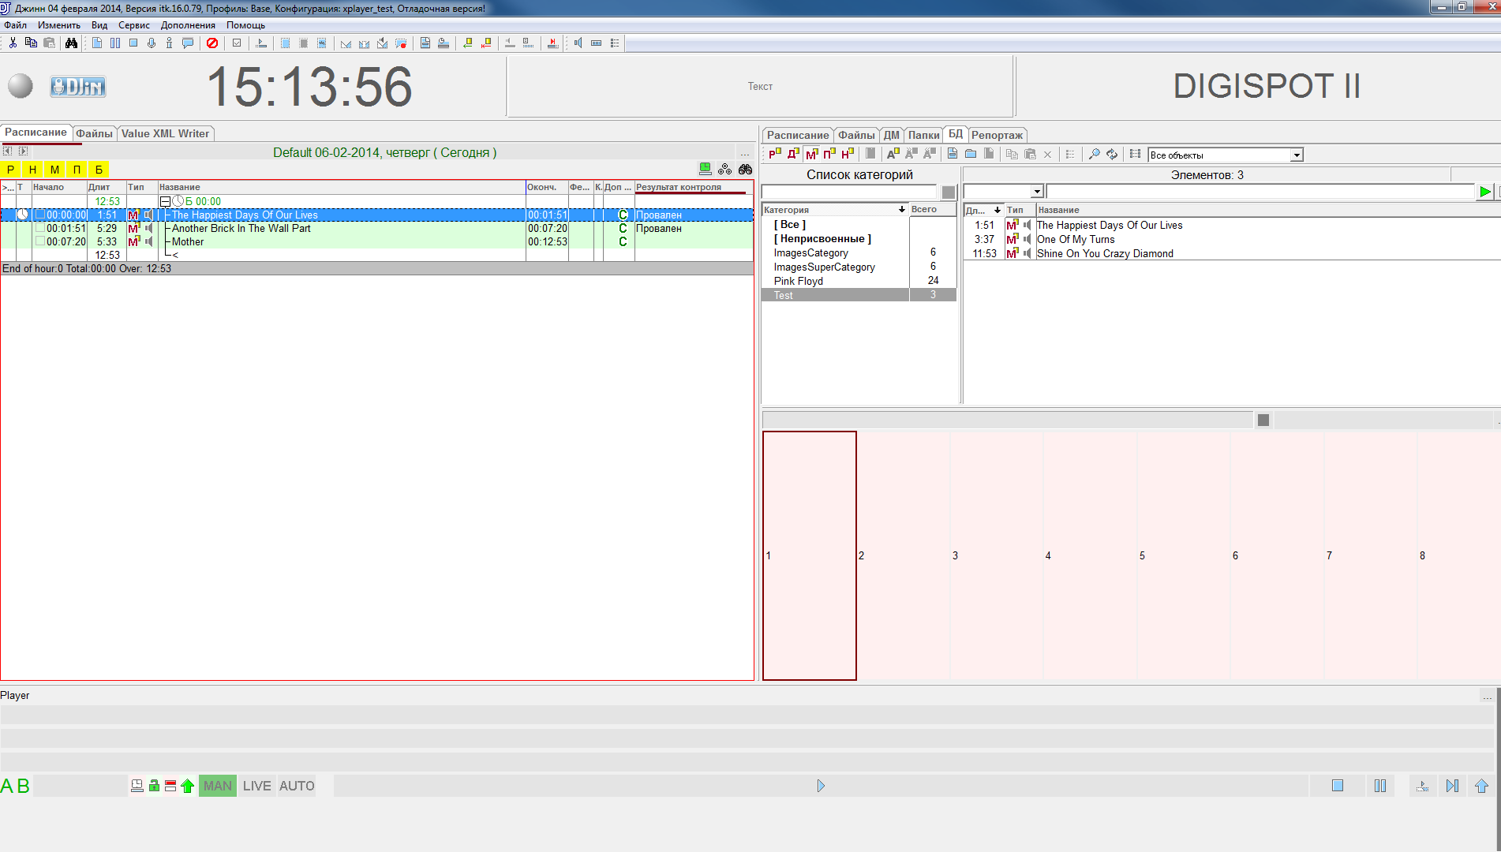Toggle the yellow Н filter button
Screen dimensions: 1501x852
click(x=32, y=169)
